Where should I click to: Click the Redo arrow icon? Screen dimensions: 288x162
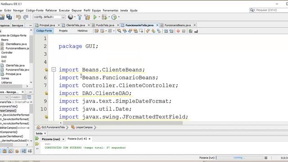click(x=26, y=17)
